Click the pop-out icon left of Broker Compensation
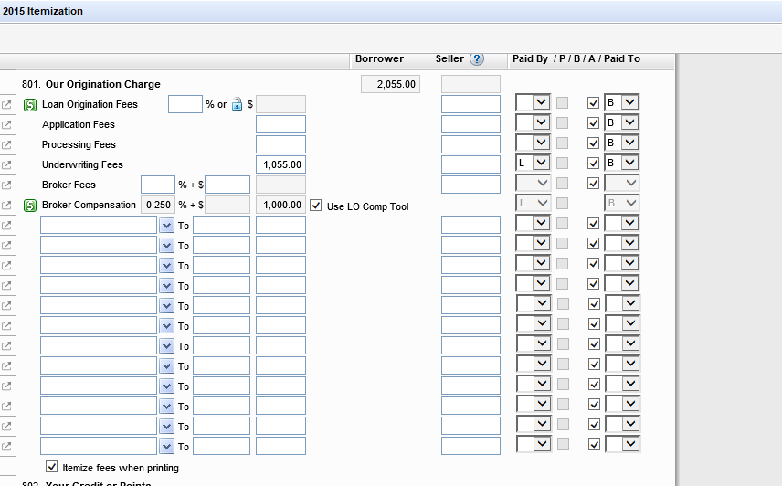782x486 pixels. (x=7, y=205)
